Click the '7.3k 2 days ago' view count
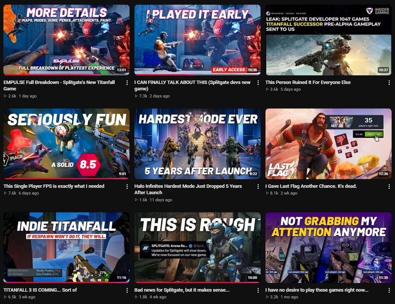 coord(152,96)
